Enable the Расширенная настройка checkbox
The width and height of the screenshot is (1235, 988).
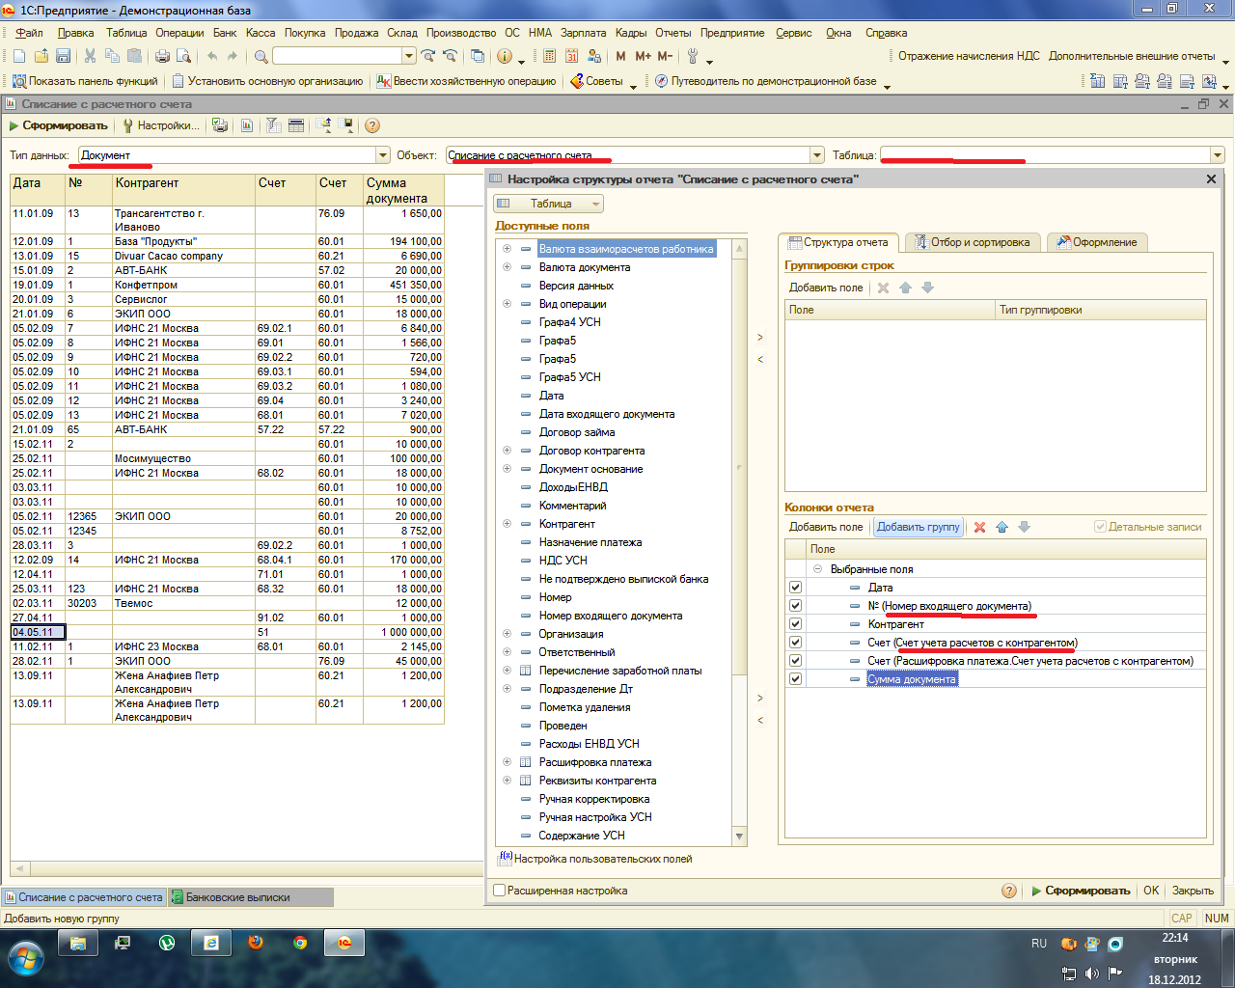500,891
